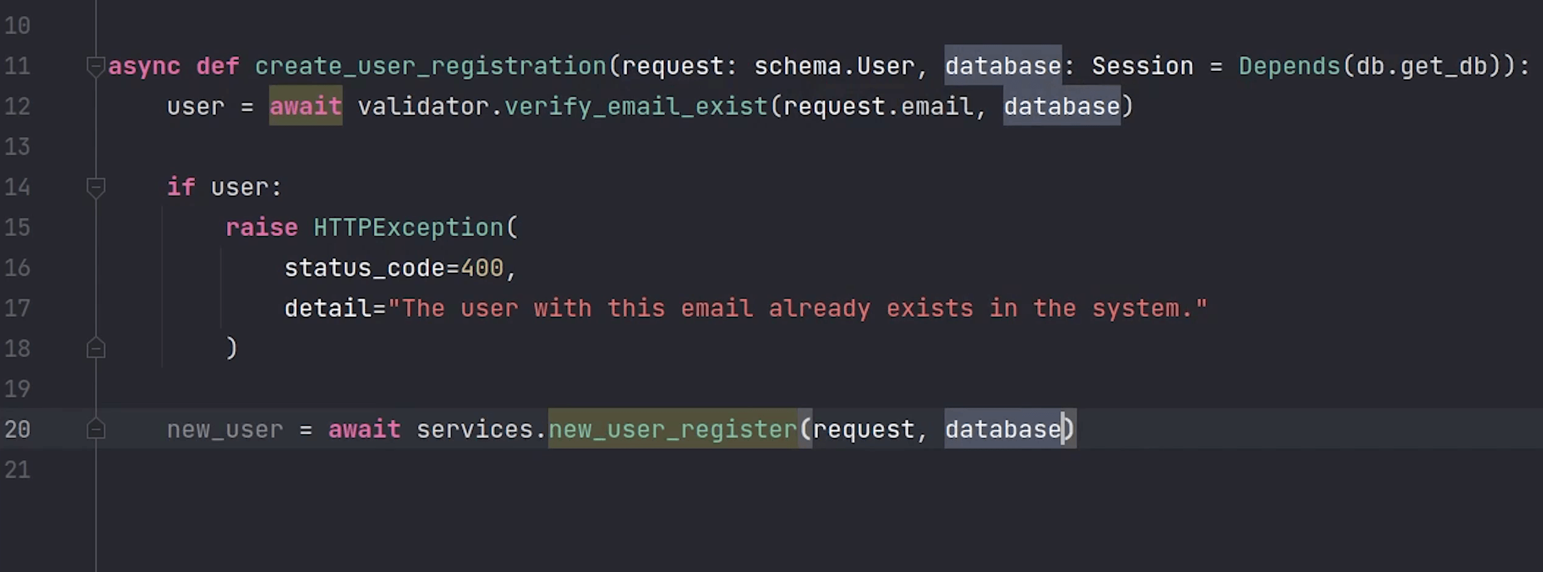Click the new_user_register method name
Viewport: 1543px width, 572px height.
pos(672,429)
